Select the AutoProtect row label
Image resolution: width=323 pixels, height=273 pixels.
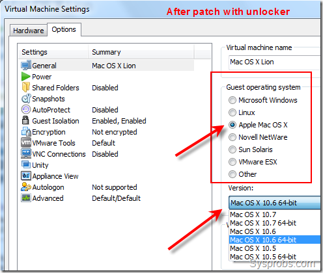click(51, 110)
